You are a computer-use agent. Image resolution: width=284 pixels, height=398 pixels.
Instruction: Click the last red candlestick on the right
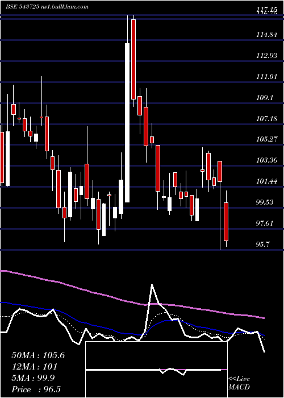(226, 222)
